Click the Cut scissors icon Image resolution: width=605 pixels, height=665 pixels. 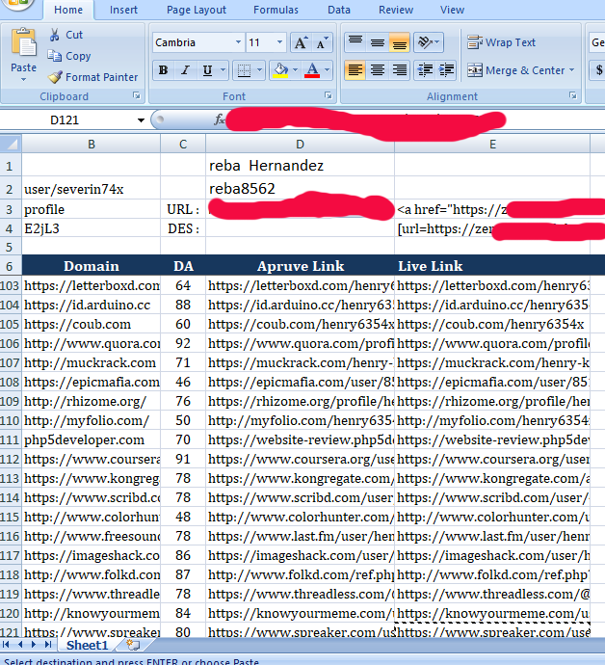click(x=54, y=35)
